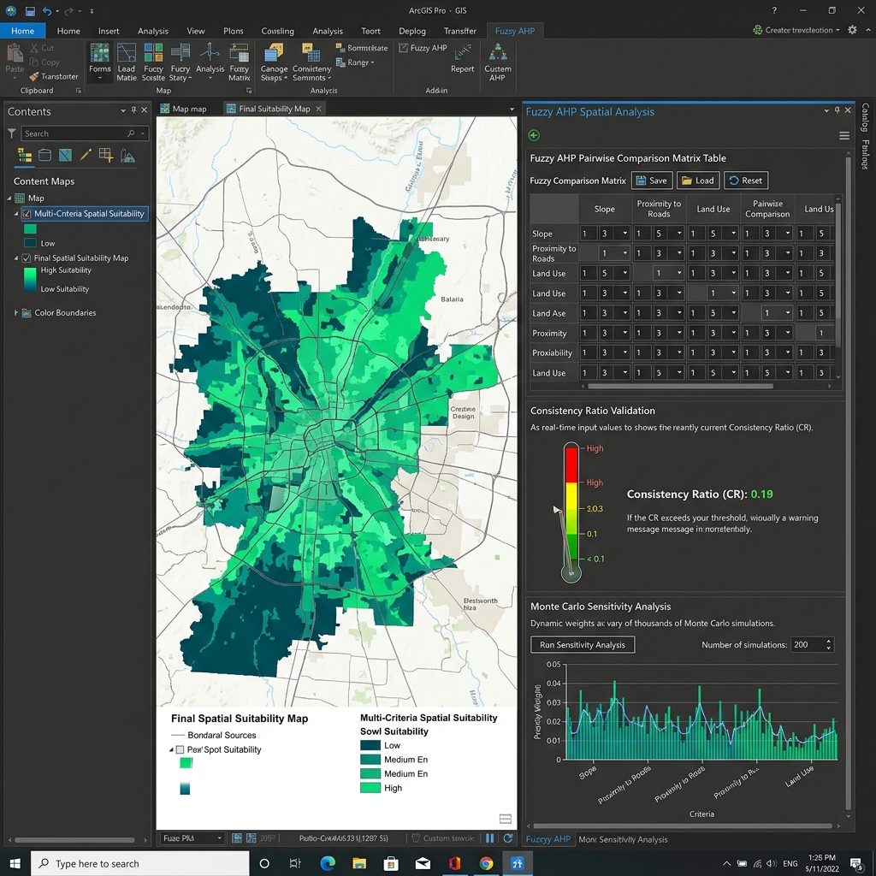Collapse the Final Spatial Suitability Map layer
Viewport: 876px width, 876px height.
coord(16,258)
